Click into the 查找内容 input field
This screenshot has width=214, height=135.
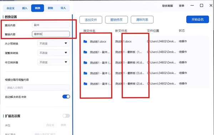(51, 25)
